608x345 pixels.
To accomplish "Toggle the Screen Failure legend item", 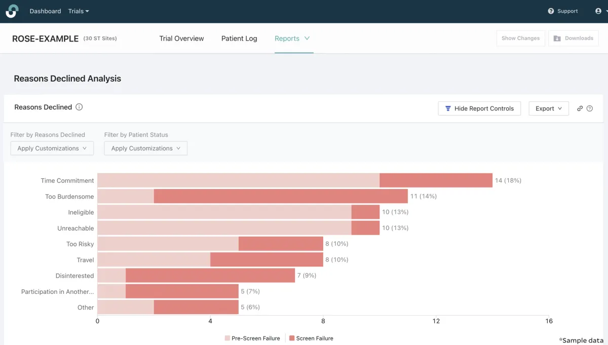I will [x=311, y=338].
